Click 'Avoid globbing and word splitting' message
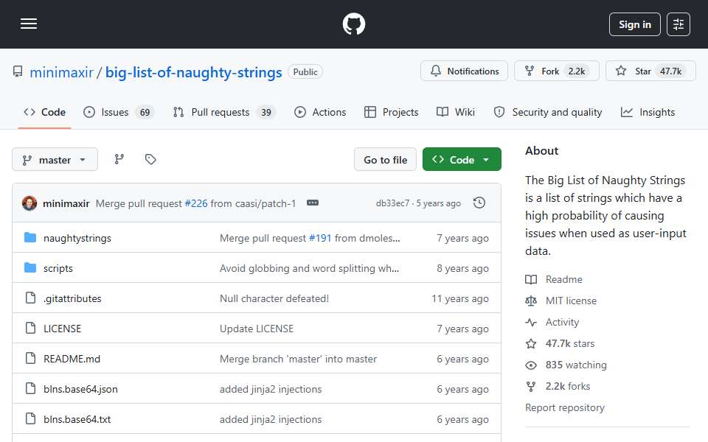This screenshot has width=708, height=442. pyautogui.click(x=309, y=268)
